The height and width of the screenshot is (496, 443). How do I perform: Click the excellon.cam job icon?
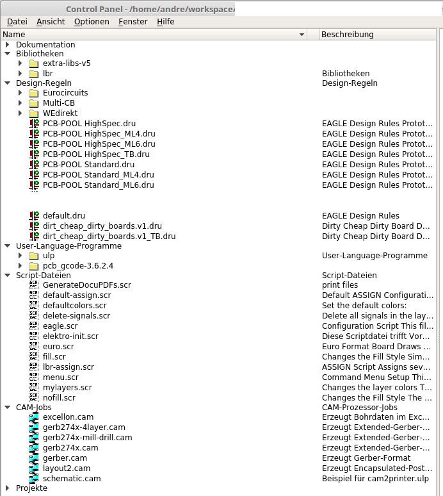pyautogui.click(x=34, y=417)
